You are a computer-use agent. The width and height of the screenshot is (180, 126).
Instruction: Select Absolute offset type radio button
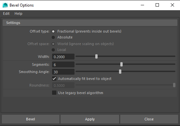[x=53, y=38]
